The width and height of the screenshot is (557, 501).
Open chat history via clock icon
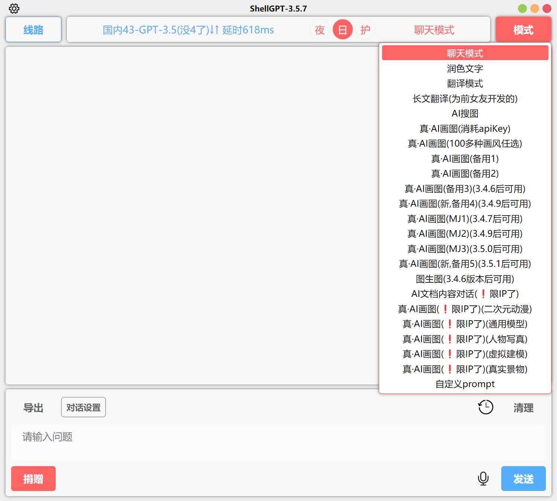point(485,407)
